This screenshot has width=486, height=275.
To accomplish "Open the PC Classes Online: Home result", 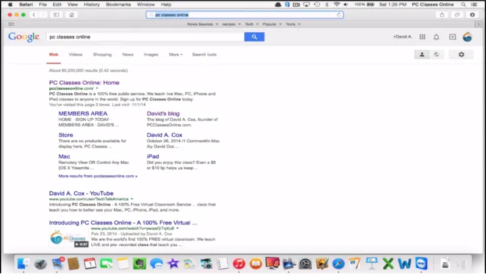I will tap(84, 83).
